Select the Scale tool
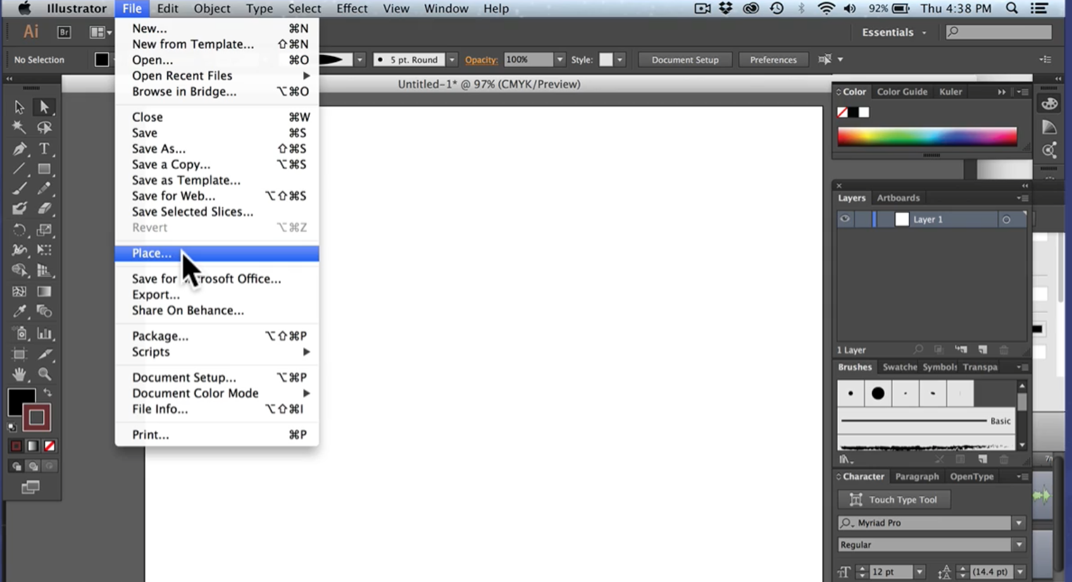The image size is (1072, 582). point(44,230)
